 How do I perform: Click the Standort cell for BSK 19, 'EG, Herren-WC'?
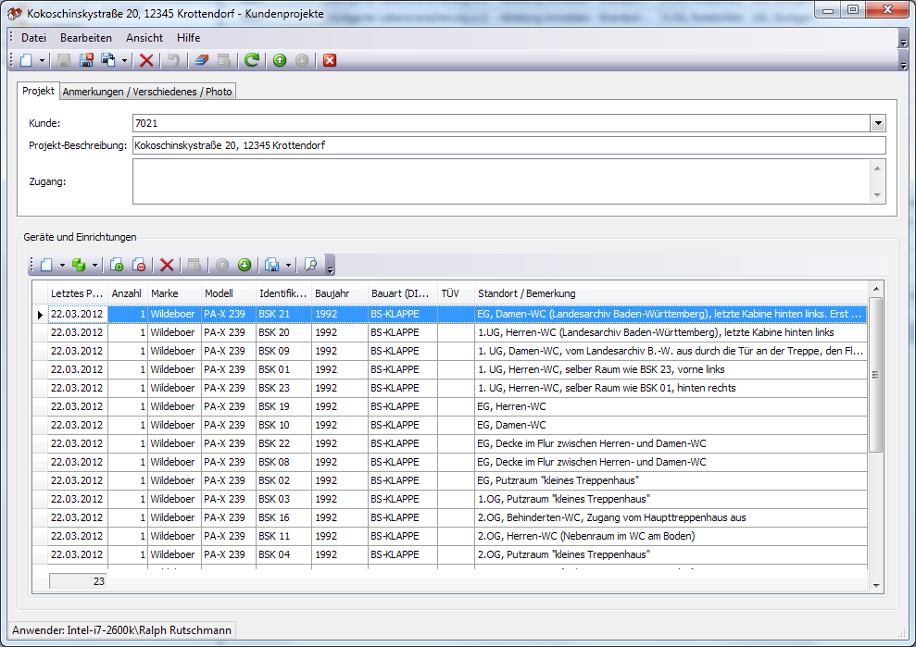click(671, 406)
